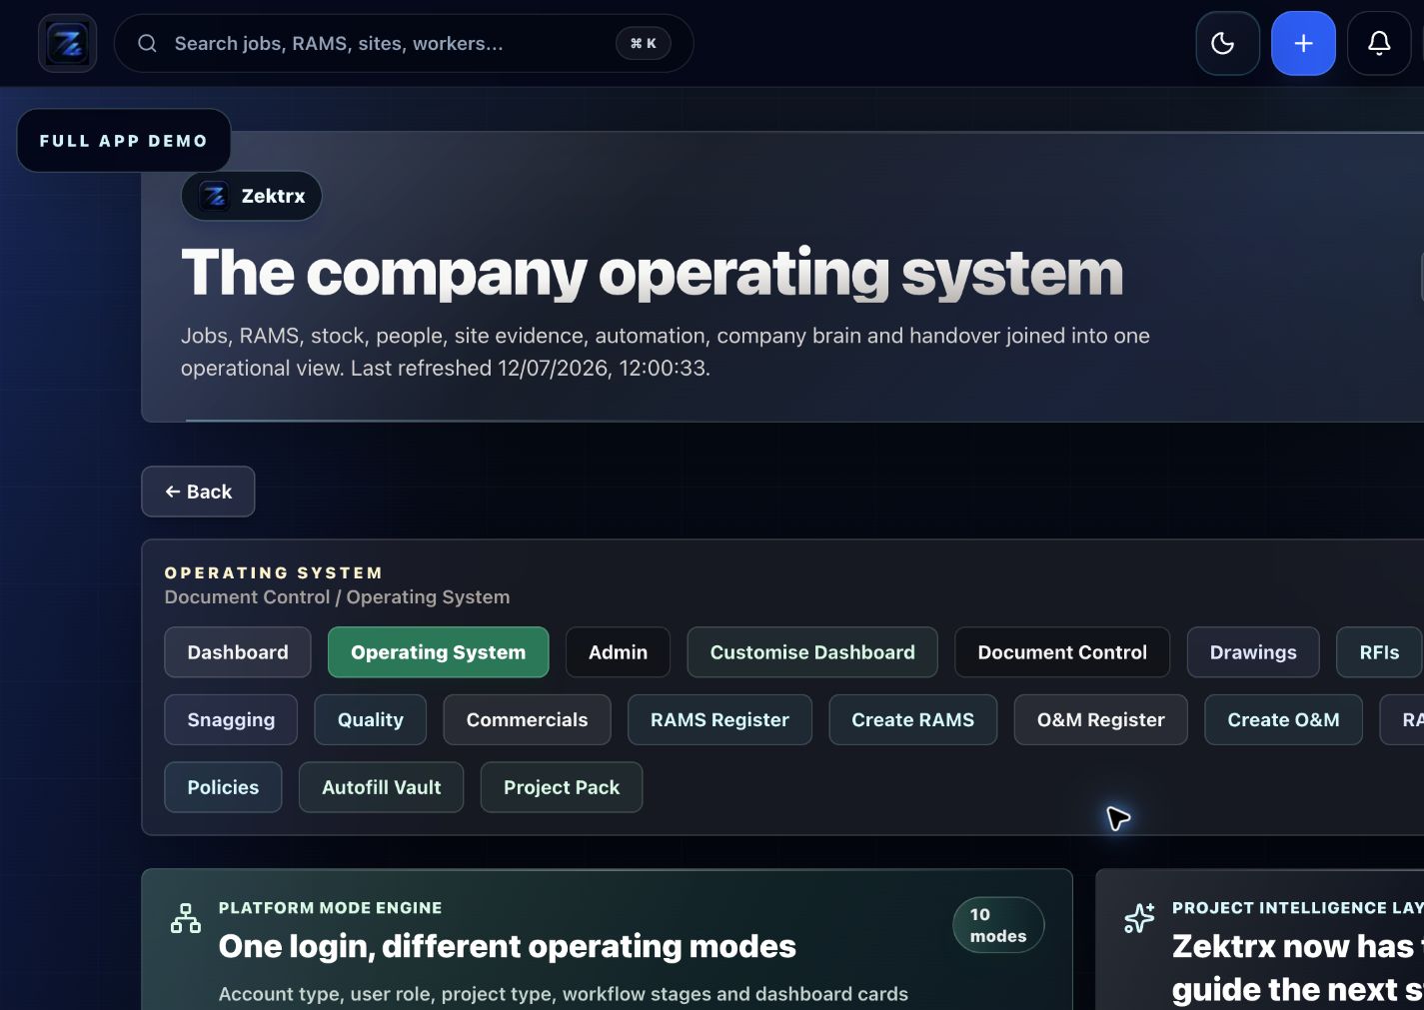Open the Snagging section
The image size is (1424, 1010).
point(231,719)
